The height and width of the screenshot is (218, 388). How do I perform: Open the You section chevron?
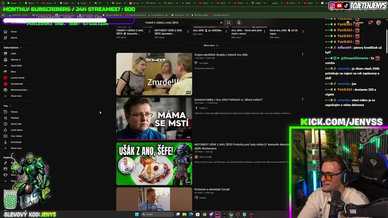10,106
